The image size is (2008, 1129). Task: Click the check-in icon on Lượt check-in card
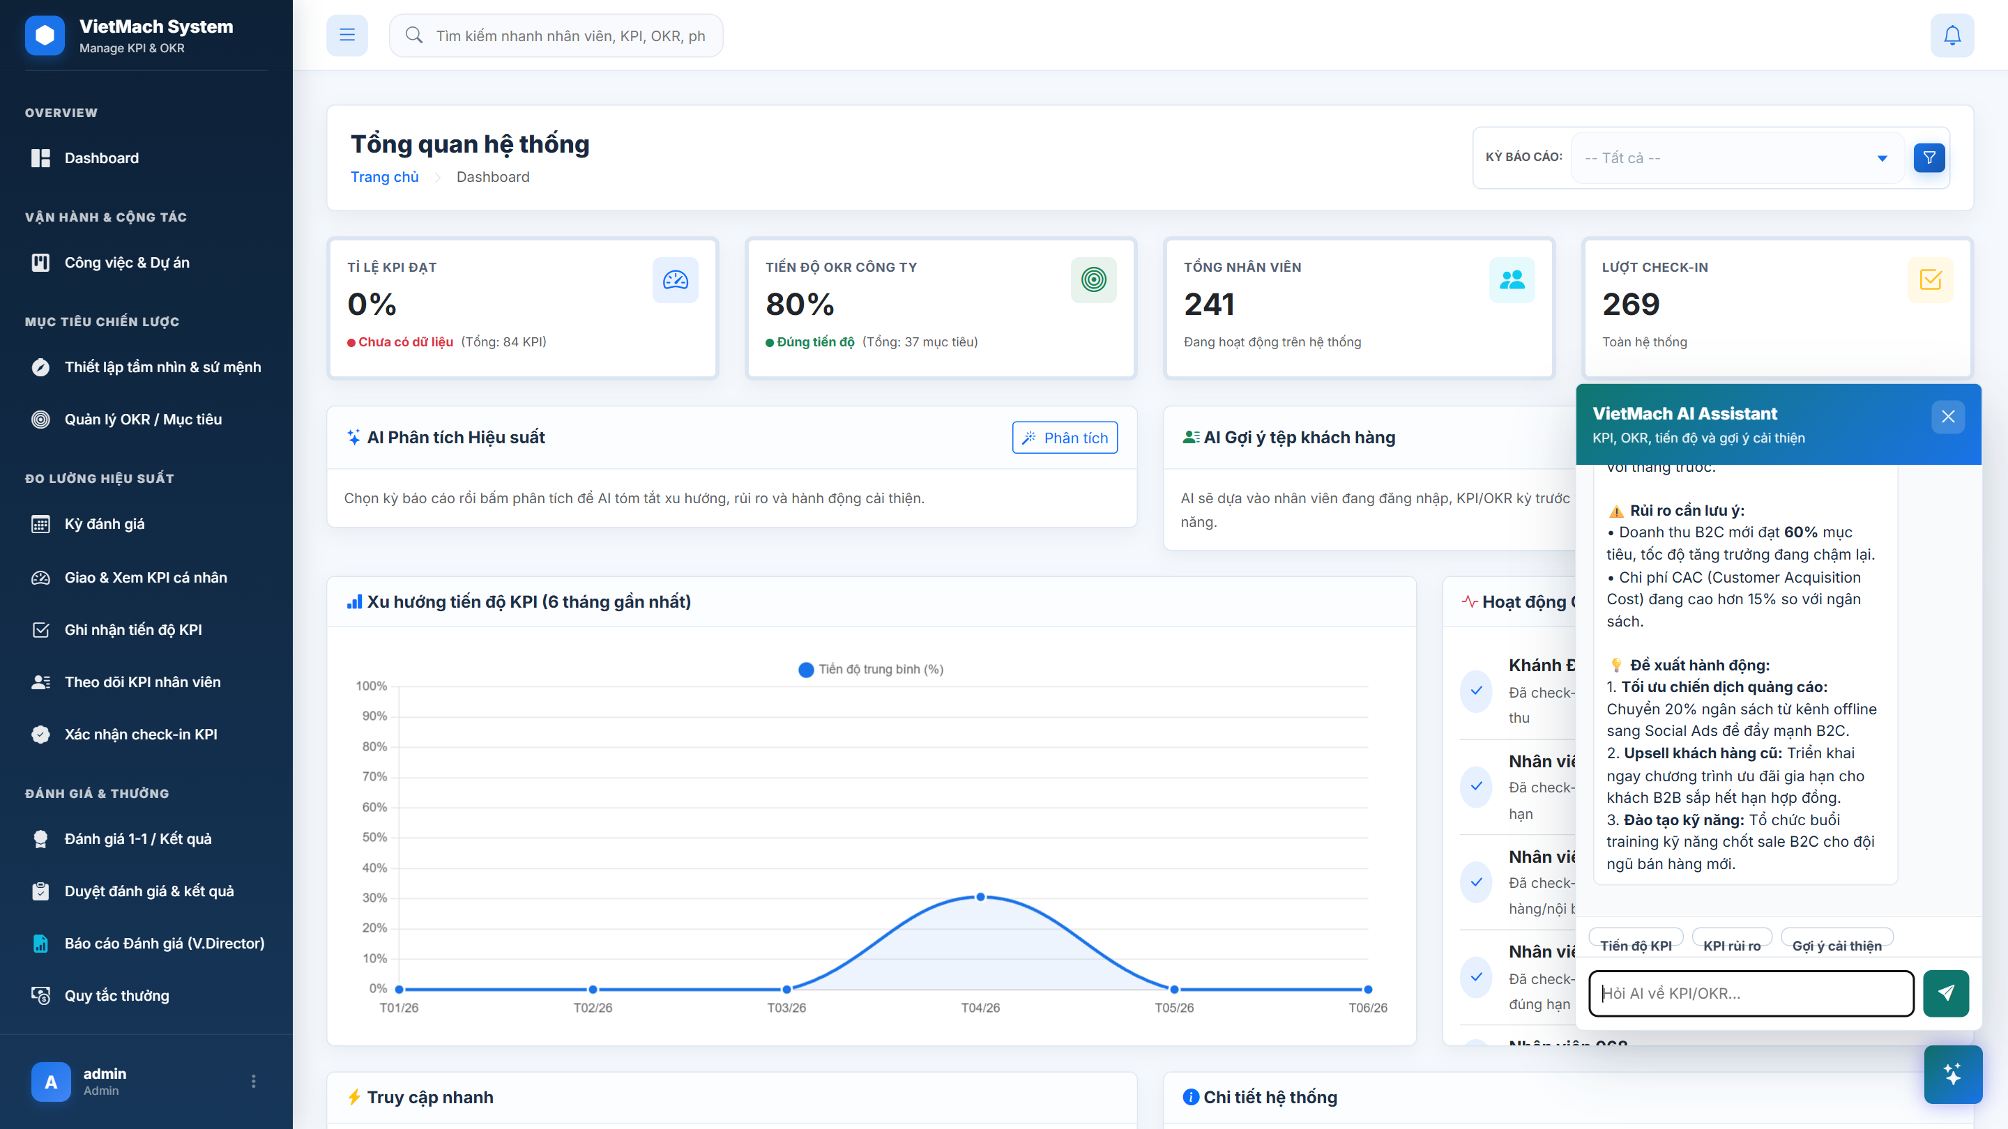coord(1930,279)
